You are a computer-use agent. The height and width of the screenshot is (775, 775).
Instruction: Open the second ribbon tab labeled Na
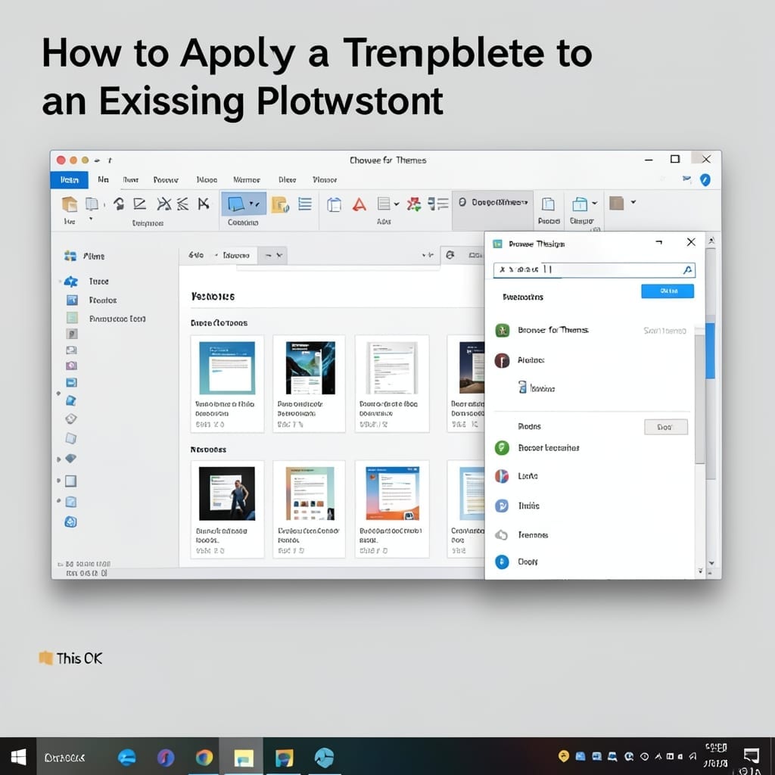(x=103, y=179)
